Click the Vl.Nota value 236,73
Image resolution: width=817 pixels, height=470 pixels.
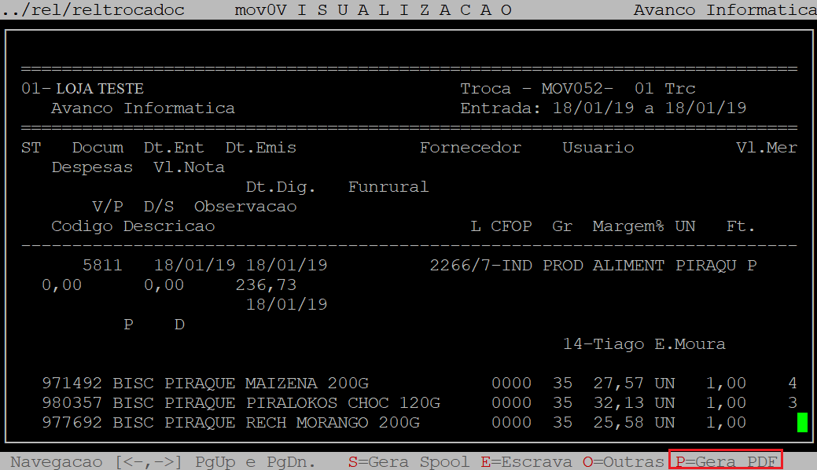click(266, 285)
